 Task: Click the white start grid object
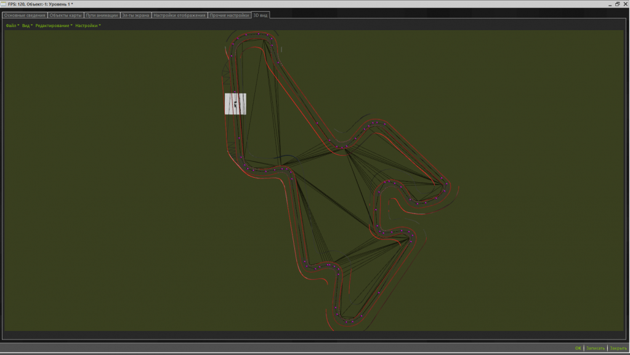point(235,104)
